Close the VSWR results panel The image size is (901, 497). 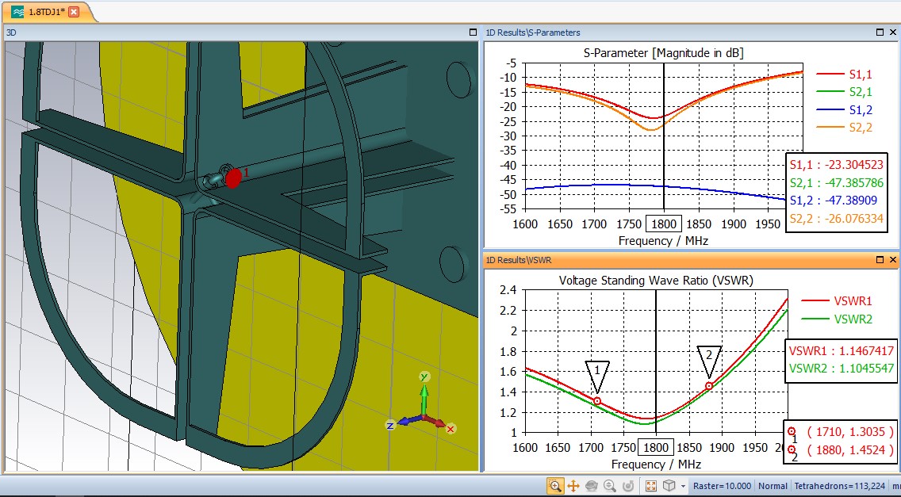893,259
